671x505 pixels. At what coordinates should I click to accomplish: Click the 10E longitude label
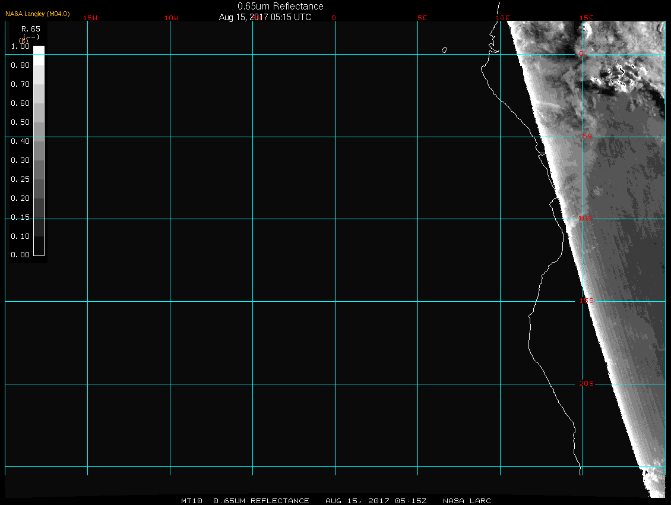point(502,18)
